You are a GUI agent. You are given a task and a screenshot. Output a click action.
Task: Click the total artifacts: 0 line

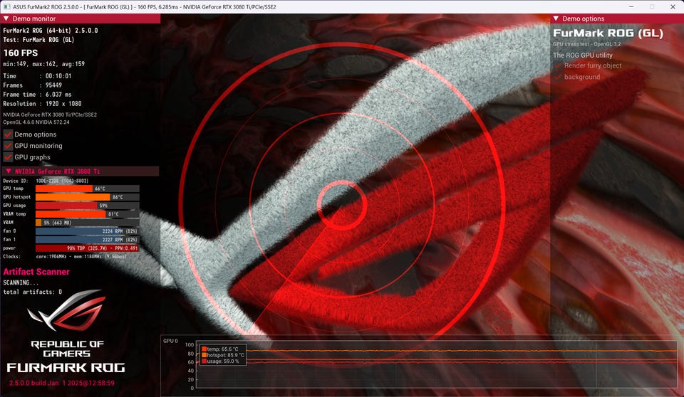(x=33, y=292)
